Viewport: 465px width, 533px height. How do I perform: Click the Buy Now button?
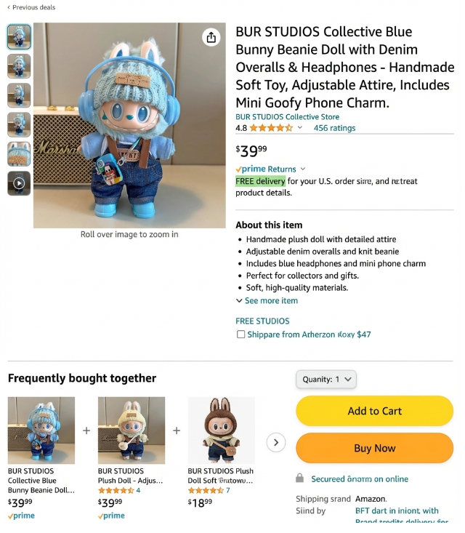tap(375, 448)
